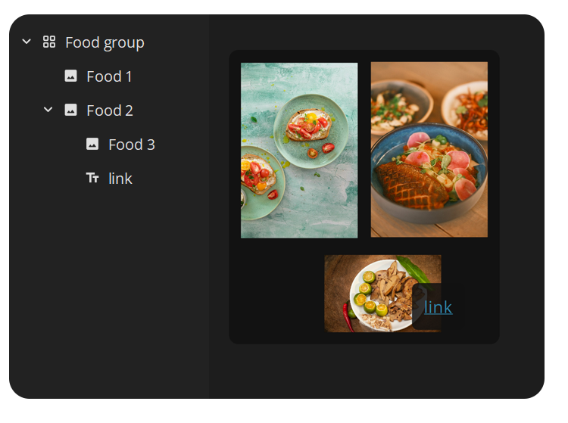
Task: Select the blue bowl food image
Action: (x=429, y=150)
